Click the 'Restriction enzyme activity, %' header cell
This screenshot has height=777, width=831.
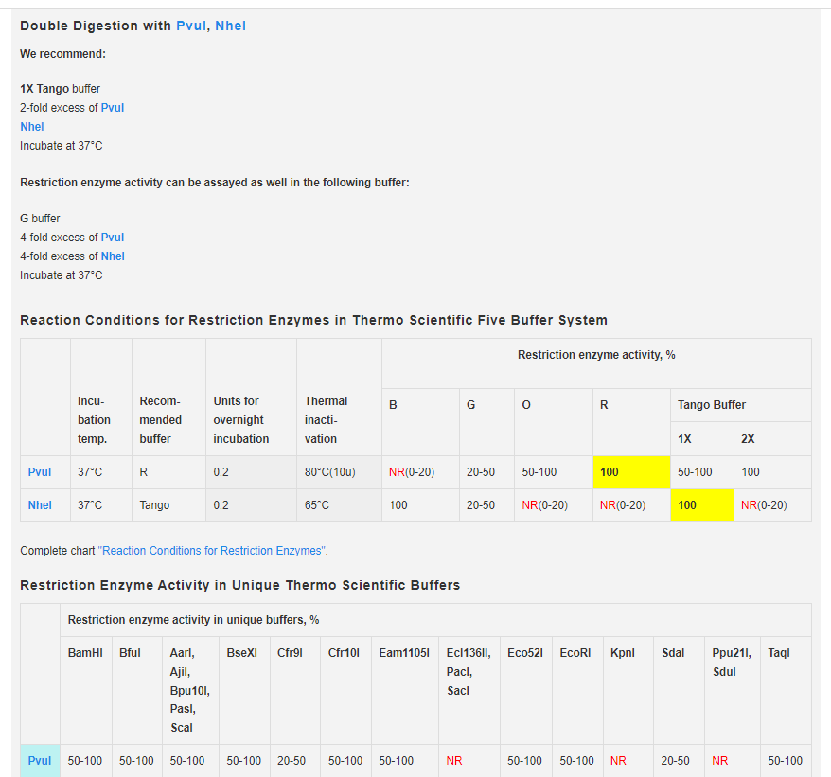point(595,354)
